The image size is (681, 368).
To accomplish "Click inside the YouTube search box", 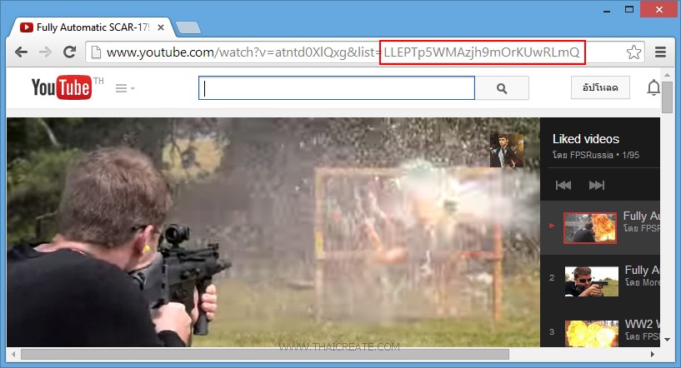I will pyautogui.click(x=337, y=88).
